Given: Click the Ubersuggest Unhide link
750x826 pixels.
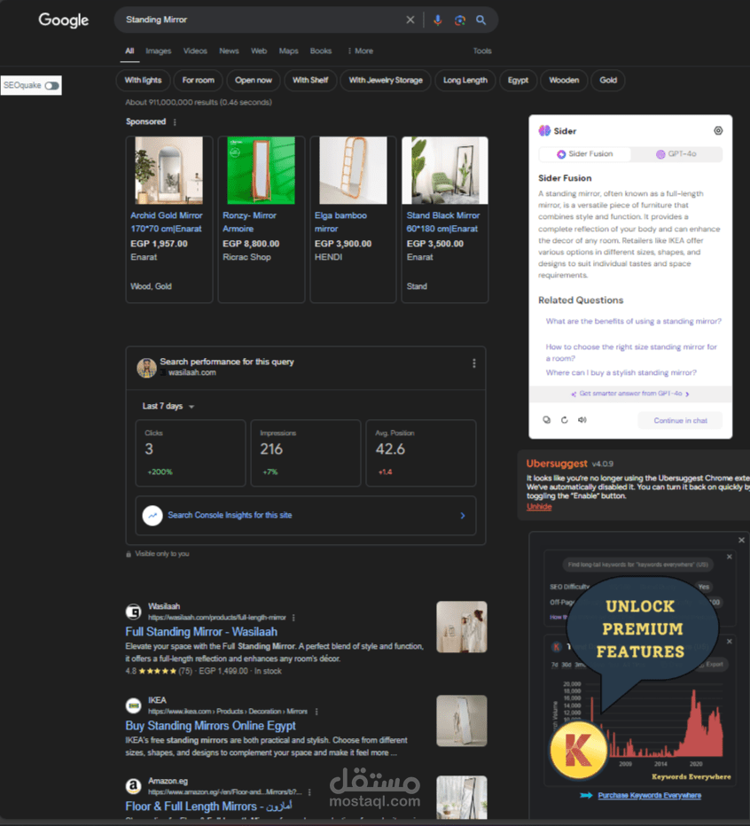Looking at the screenshot, I should tap(539, 506).
